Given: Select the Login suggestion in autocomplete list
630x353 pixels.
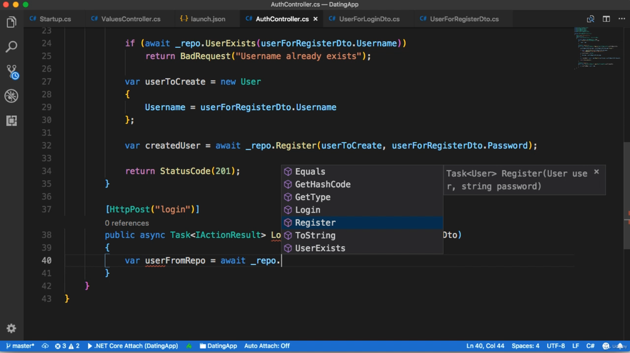Looking at the screenshot, I should pos(307,210).
